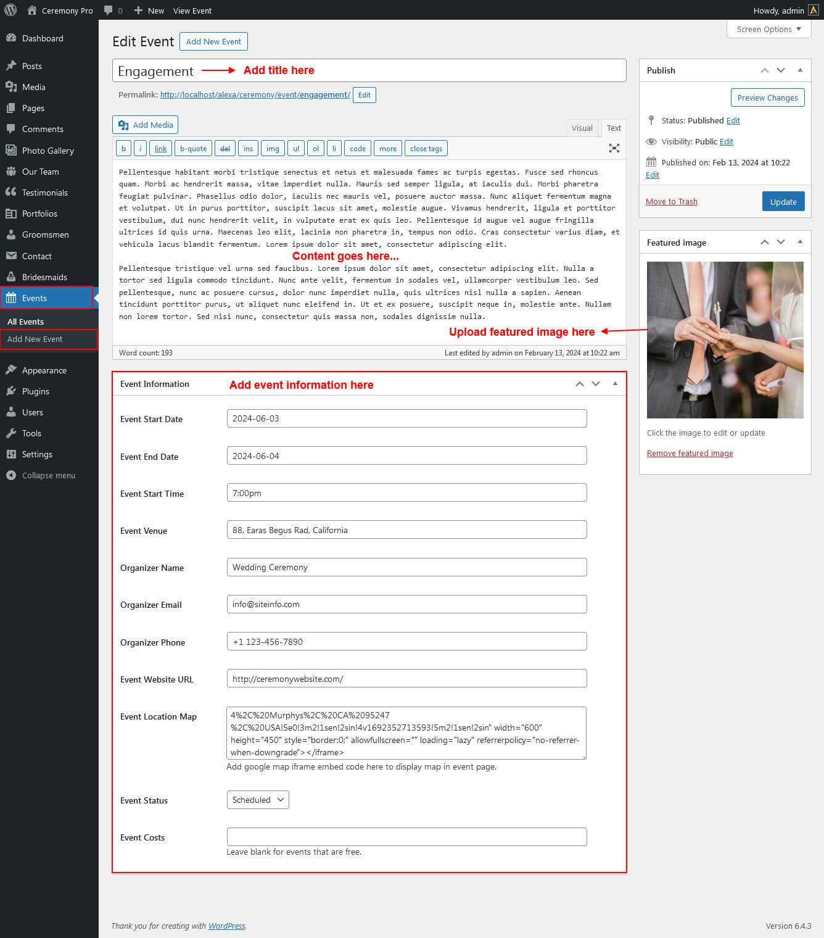
Task: Move Event Information box down
Action: tap(596, 384)
